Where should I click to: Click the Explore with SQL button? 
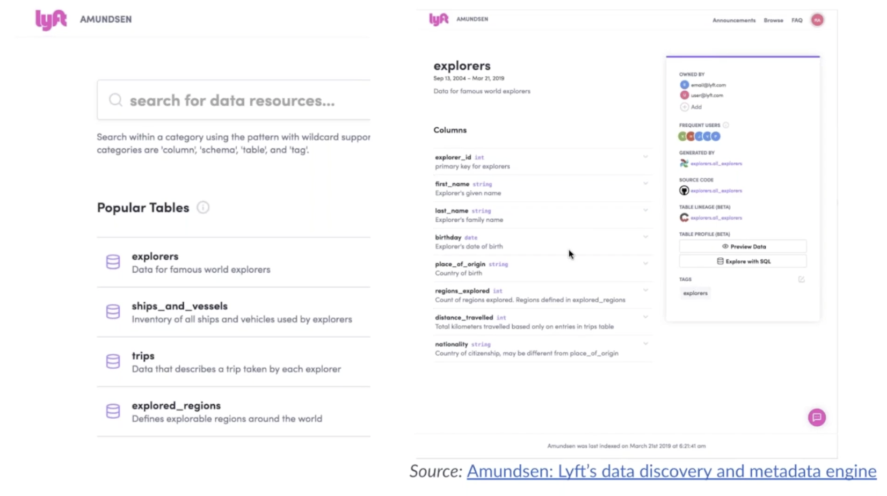(x=743, y=261)
